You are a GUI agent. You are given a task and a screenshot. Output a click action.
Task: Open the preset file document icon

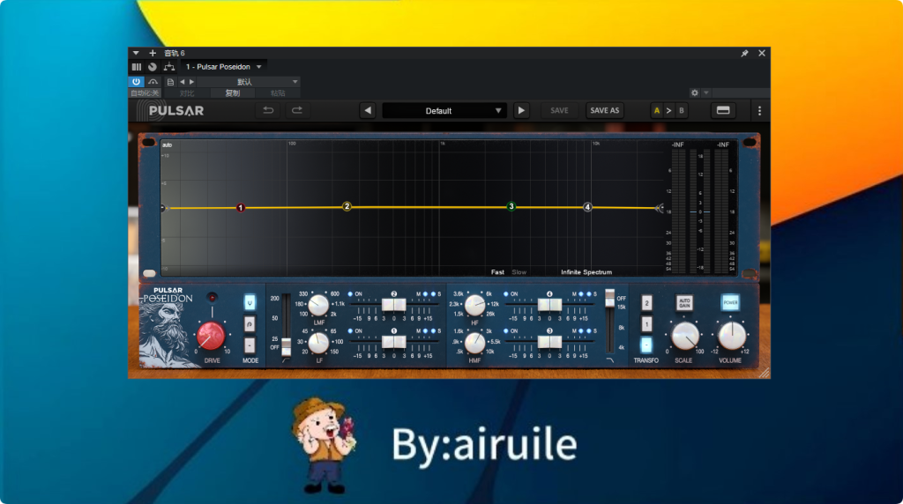(170, 82)
